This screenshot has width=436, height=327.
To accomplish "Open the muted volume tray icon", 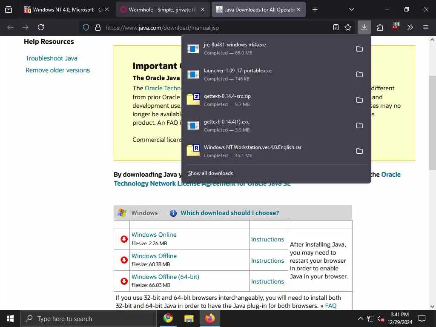I will tap(381, 318).
